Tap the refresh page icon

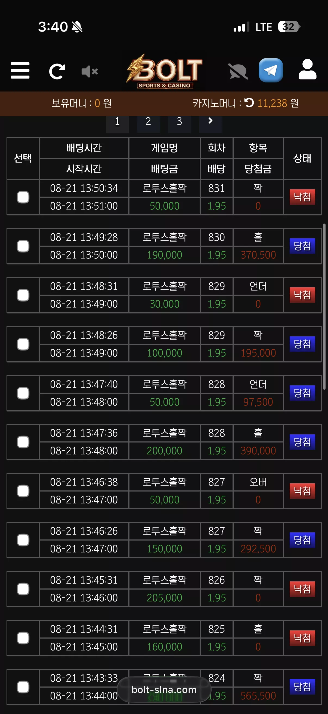point(57,71)
